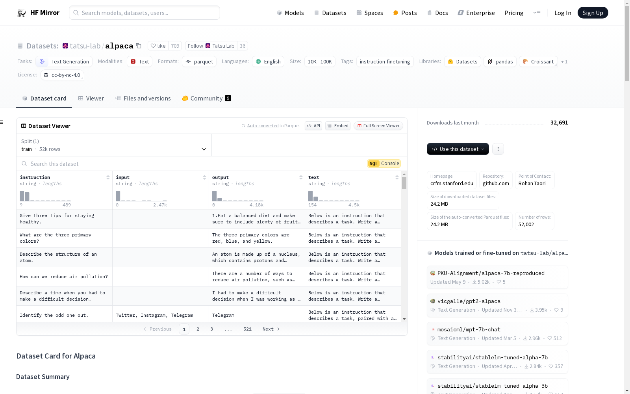This screenshot has height=394, width=630.
Task: Sort by the instruction column
Action: pos(108,177)
